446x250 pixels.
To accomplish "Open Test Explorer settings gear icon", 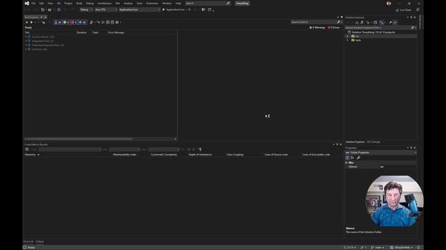I will click(x=117, y=22).
